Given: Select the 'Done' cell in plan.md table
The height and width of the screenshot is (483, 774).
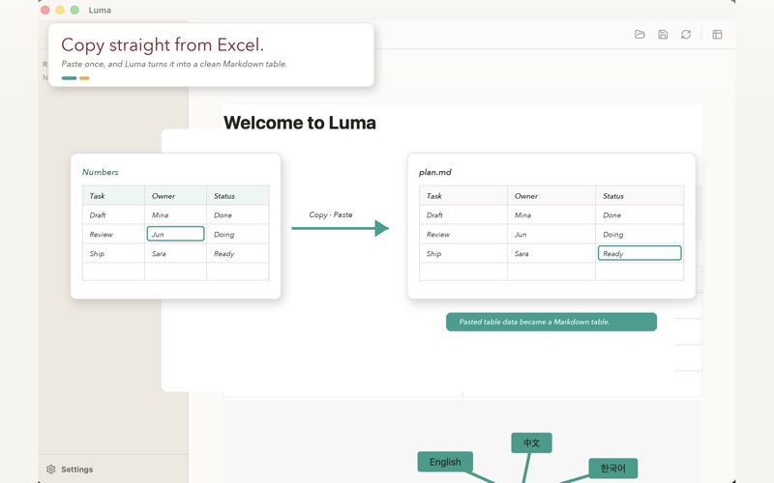Looking at the screenshot, I should 640,214.
